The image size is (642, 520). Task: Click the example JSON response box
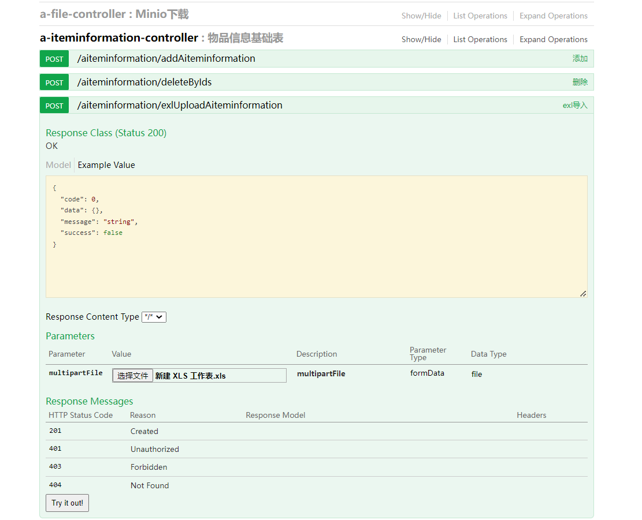point(317,237)
